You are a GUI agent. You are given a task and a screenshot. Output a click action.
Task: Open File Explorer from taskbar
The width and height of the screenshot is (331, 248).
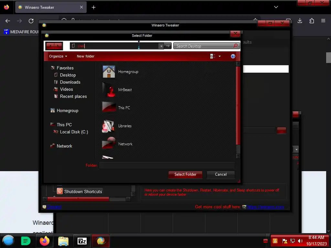[x=63, y=241]
